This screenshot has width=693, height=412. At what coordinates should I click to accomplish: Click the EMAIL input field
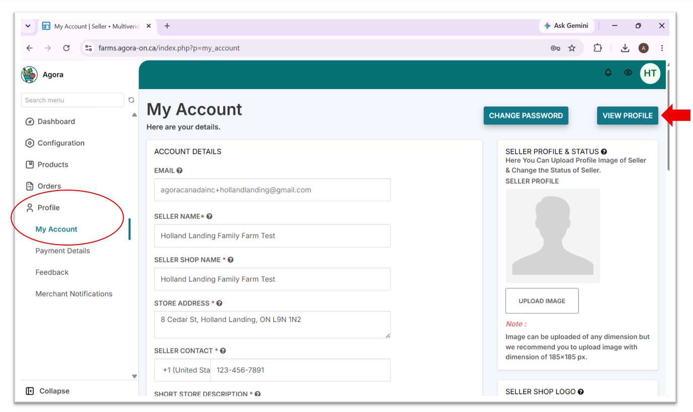pyautogui.click(x=272, y=190)
